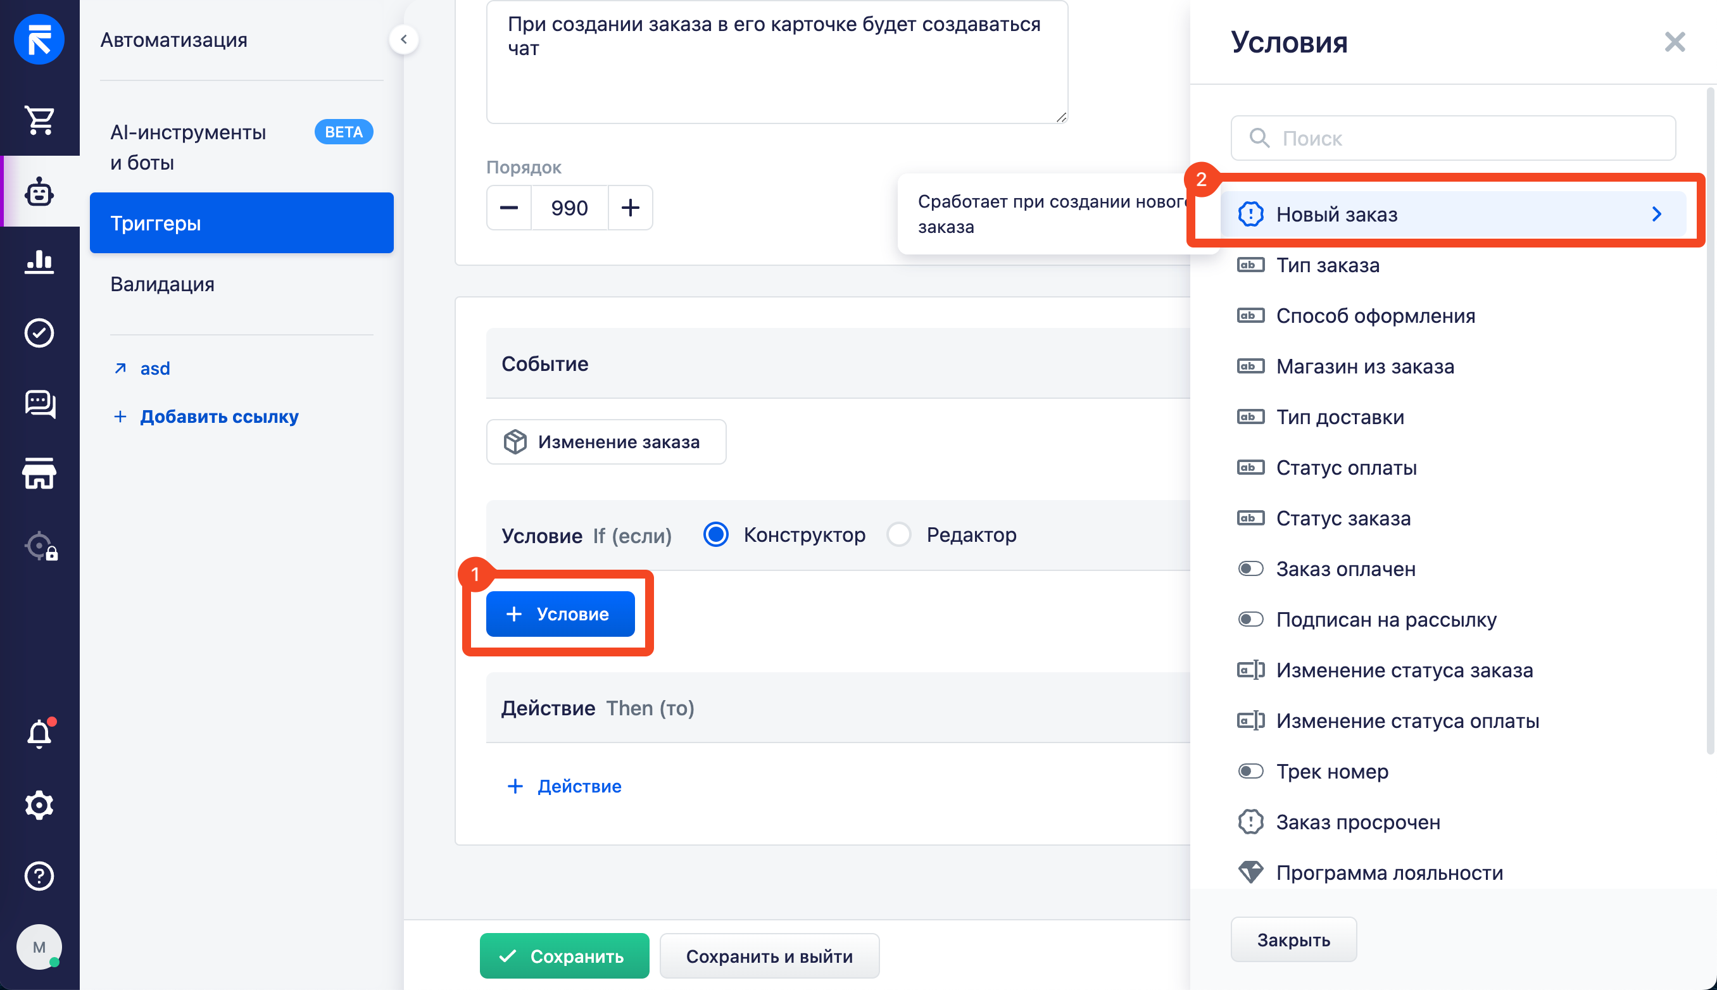Open the Валидация menu item
The width and height of the screenshot is (1717, 990).
(163, 284)
